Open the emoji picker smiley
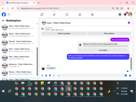The height and width of the screenshot is (102, 136). click(x=126, y=75)
